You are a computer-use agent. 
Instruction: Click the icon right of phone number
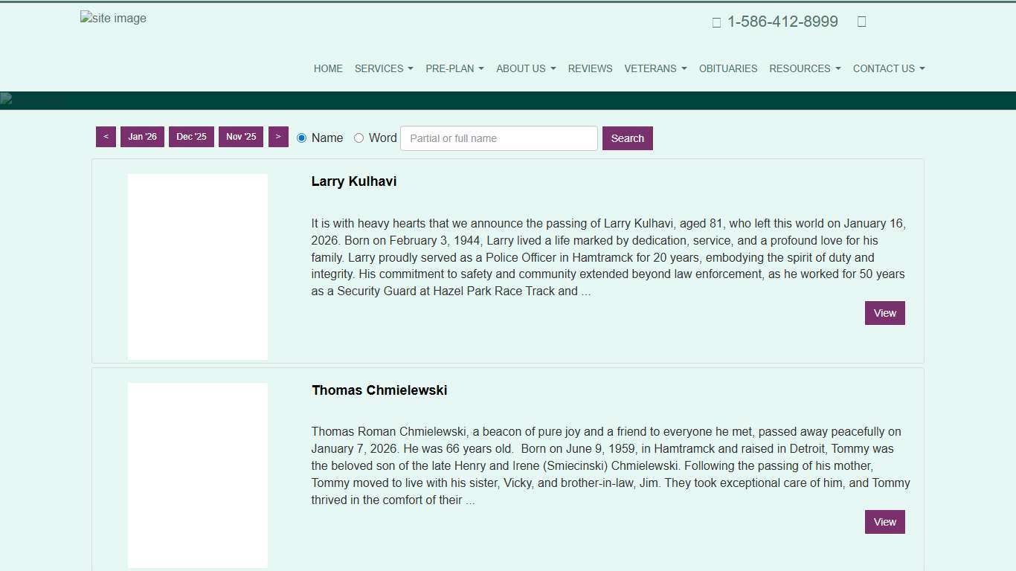(861, 22)
